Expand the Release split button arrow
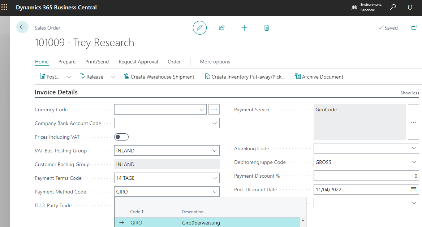Viewport: 422px width, 227px height. pos(113,77)
